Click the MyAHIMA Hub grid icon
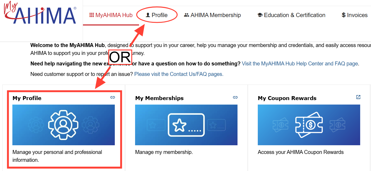371x171 pixels. [x=92, y=15]
